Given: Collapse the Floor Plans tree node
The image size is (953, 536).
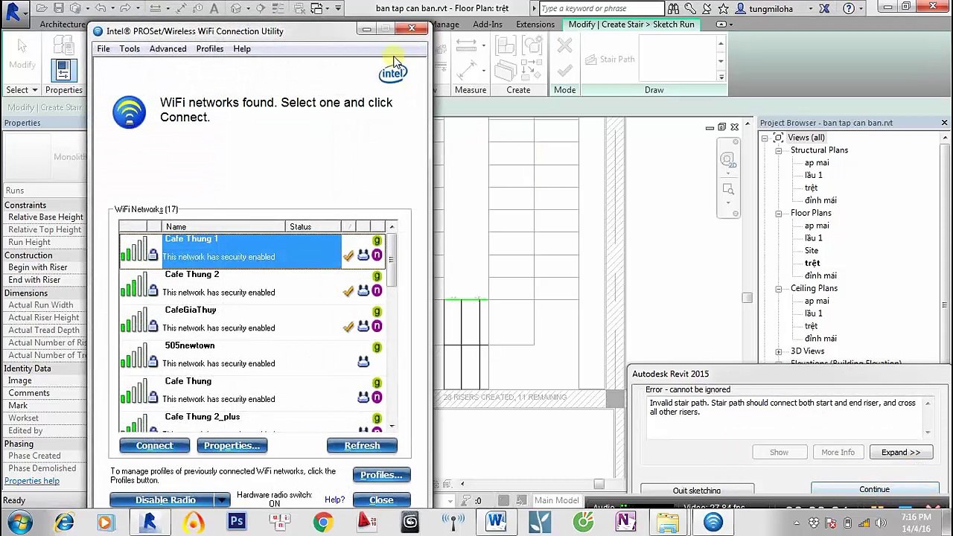Looking at the screenshot, I should [778, 213].
